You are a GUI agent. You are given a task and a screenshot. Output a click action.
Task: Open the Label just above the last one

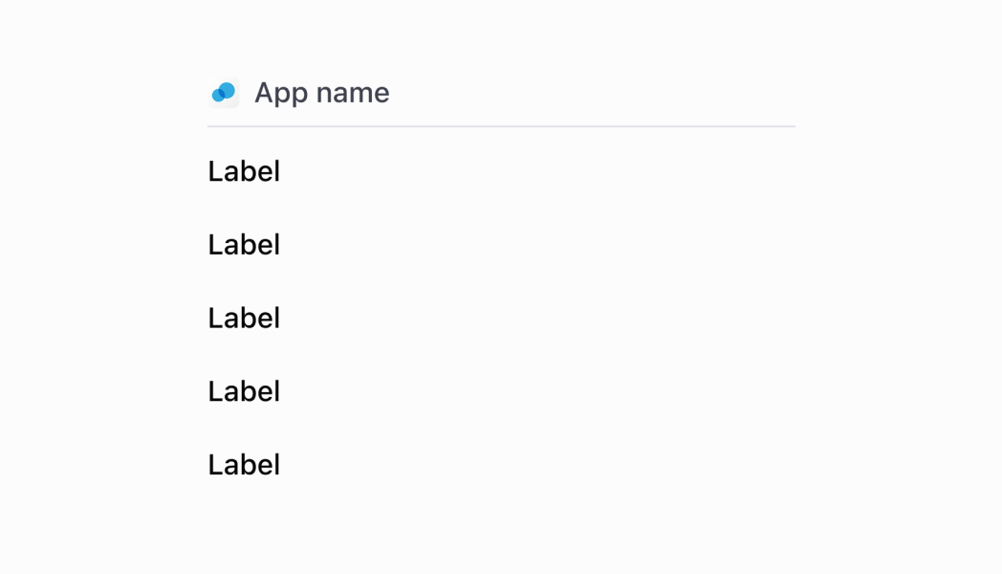244,392
